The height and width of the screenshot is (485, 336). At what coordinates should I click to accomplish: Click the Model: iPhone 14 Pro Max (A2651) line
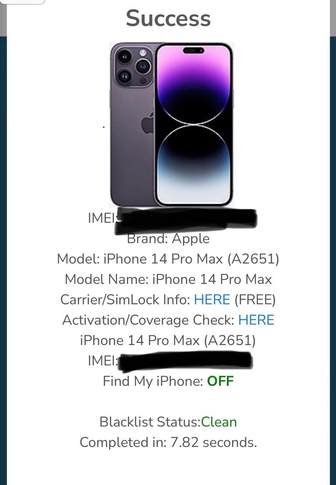click(x=168, y=259)
